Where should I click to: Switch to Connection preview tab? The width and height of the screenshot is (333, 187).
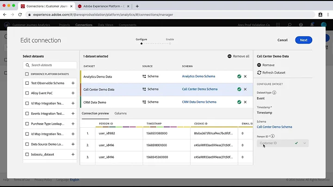(95, 113)
